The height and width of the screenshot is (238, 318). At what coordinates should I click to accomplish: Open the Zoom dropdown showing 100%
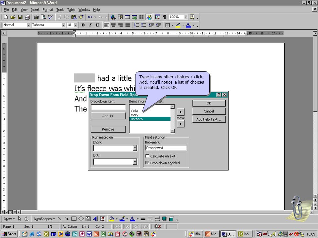point(186,17)
